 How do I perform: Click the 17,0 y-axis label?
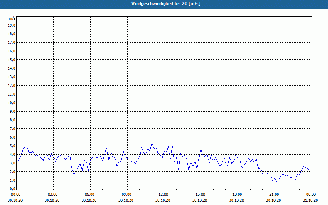click(x=12, y=42)
